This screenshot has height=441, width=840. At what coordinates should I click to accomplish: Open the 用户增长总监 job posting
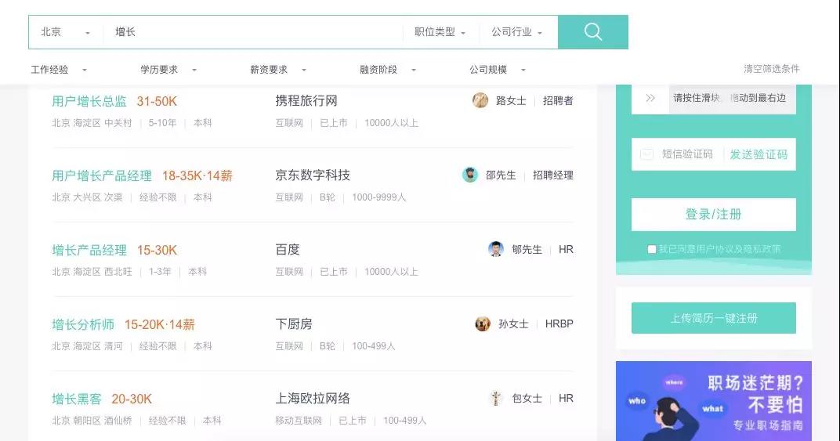click(x=89, y=101)
